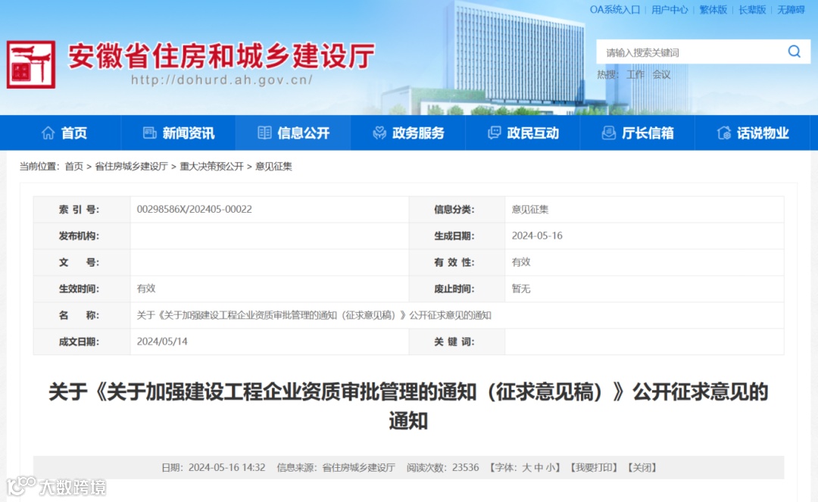Screen dimensions: 818x502
Task: Select the 生效时间 value 有效
Action: [x=146, y=288]
